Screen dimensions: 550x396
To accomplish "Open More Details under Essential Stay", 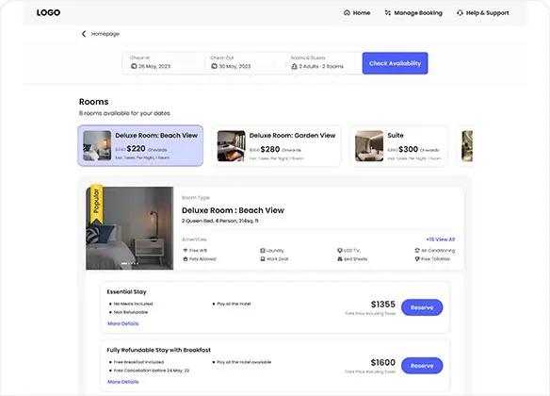I will 123,323.
